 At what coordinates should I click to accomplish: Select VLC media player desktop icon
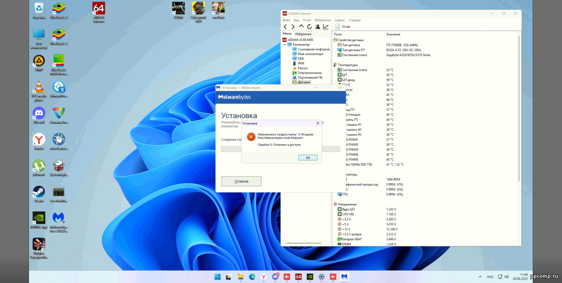click(39, 91)
